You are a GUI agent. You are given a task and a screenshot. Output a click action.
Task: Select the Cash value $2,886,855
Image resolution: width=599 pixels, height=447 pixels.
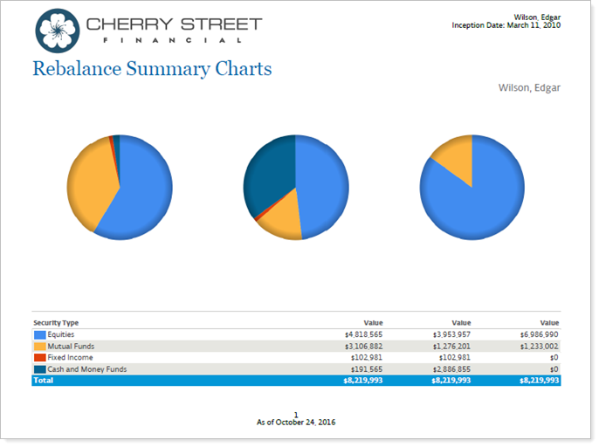pos(451,369)
